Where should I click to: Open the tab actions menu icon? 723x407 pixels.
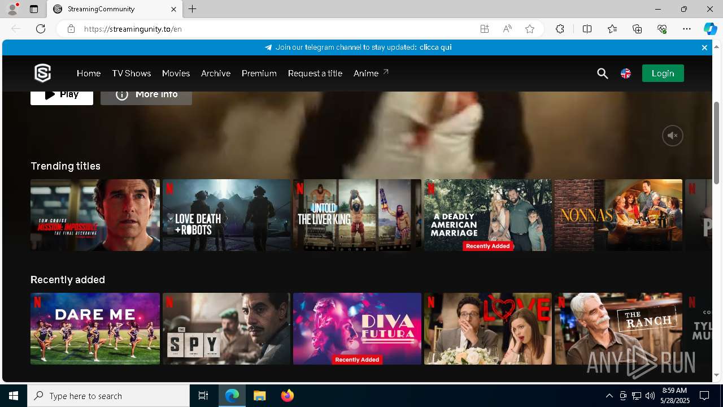[34, 9]
